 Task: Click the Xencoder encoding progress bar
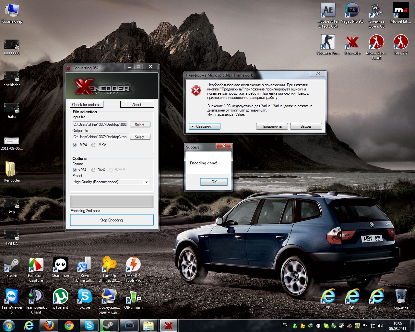[x=112, y=201]
